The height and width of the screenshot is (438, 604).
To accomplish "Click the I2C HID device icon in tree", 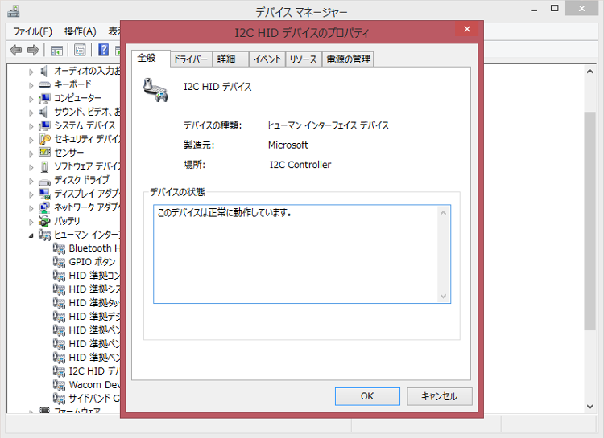I will click(x=59, y=371).
